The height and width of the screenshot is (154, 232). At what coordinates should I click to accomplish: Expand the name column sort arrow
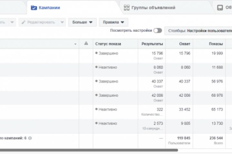coord(75,44)
